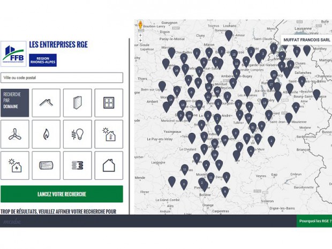Click the 'Recherche par domaine' tile
The height and width of the screenshot is (249, 332).
15,103
